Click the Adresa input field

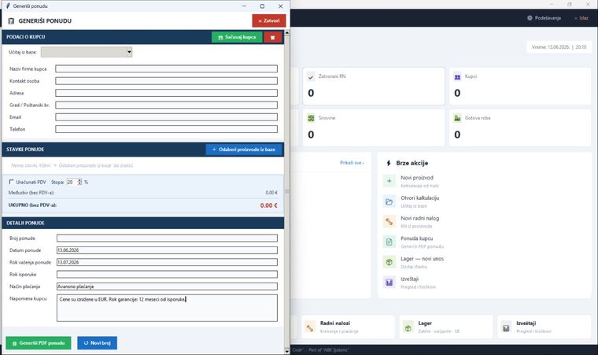coord(166,93)
